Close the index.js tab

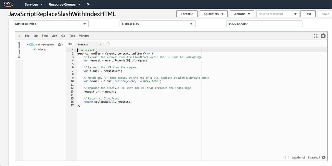[101, 44]
